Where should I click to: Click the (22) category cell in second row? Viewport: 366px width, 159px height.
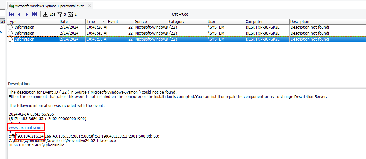188,33
